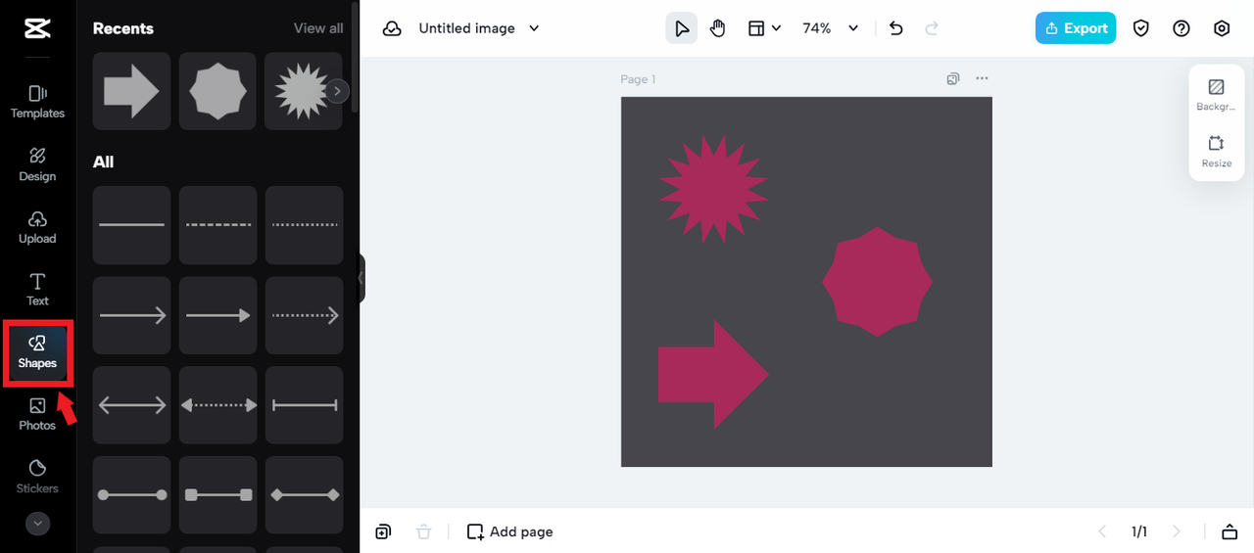Click the cloud save status icon
This screenshot has width=1254, height=553.
(x=392, y=28)
